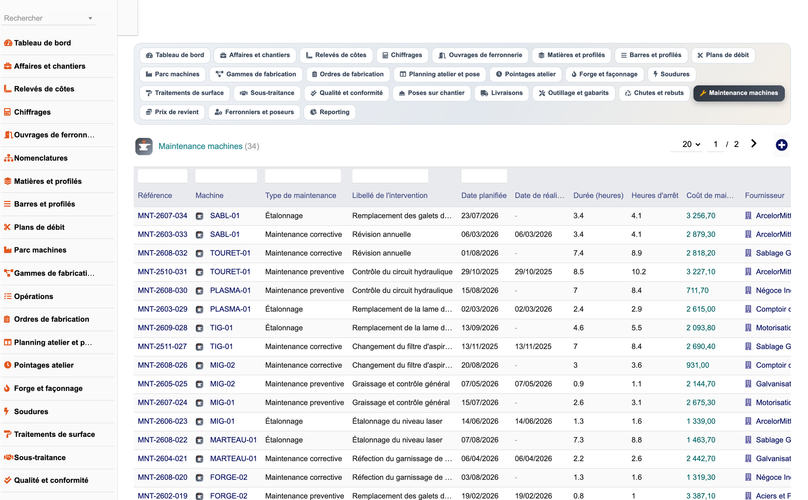Switch to the Prix de revient tab
The image size is (808, 500).
click(172, 112)
